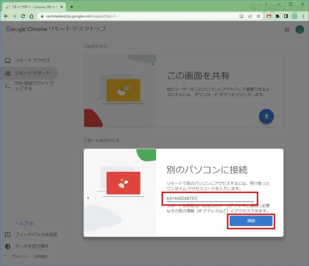Viewport: 309px width, 266px height.
Task: Bookmark this page with star icon
Action: [x=258, y=16]
